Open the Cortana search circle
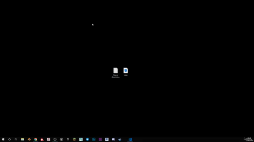 [10, 139]
